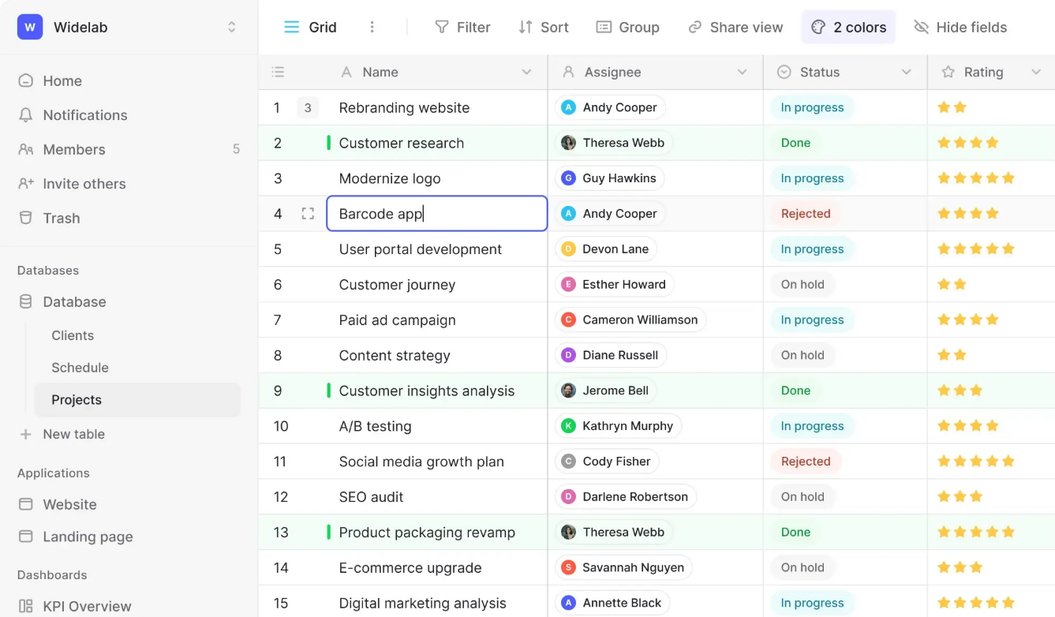Click the row list icon in header

click(278, 72)
